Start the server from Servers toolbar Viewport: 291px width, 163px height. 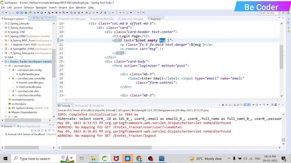click(x=39, y=130)
